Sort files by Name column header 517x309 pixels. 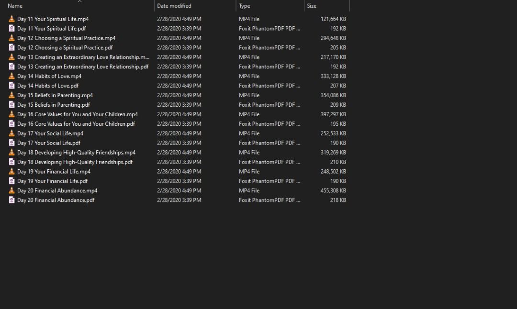[x=15, y=6]
